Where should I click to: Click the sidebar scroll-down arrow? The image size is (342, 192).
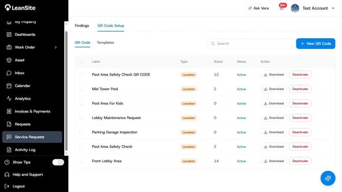point(66,153)
